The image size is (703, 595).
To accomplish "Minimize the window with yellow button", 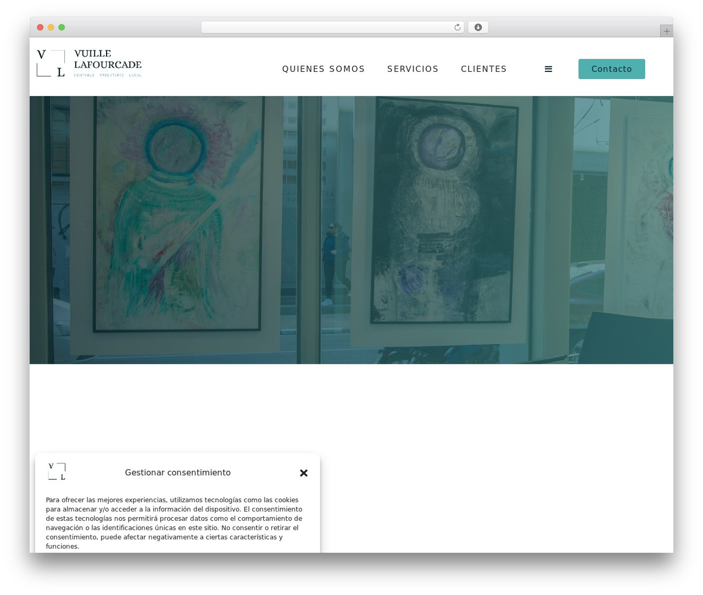I will (51, 27).
